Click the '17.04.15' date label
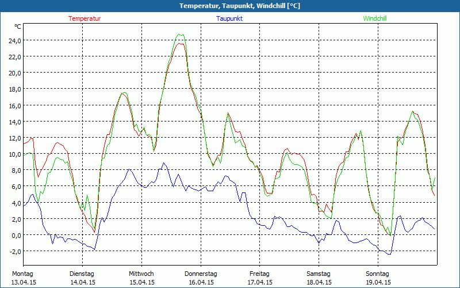 [x=260, y=282]
